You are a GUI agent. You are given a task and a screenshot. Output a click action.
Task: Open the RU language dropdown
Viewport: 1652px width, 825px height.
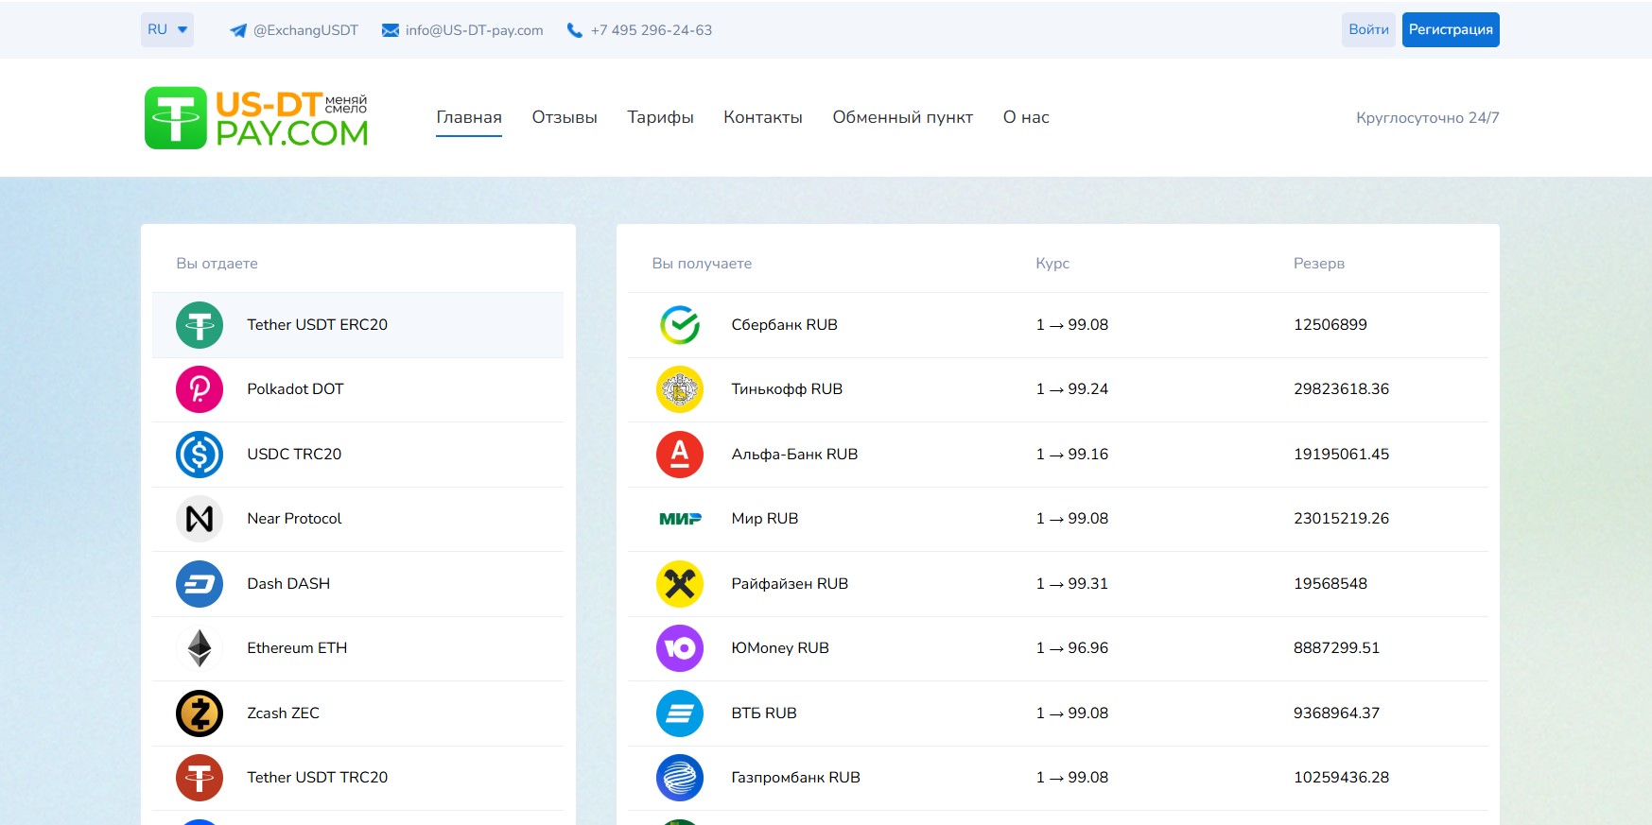click(167, 29)
